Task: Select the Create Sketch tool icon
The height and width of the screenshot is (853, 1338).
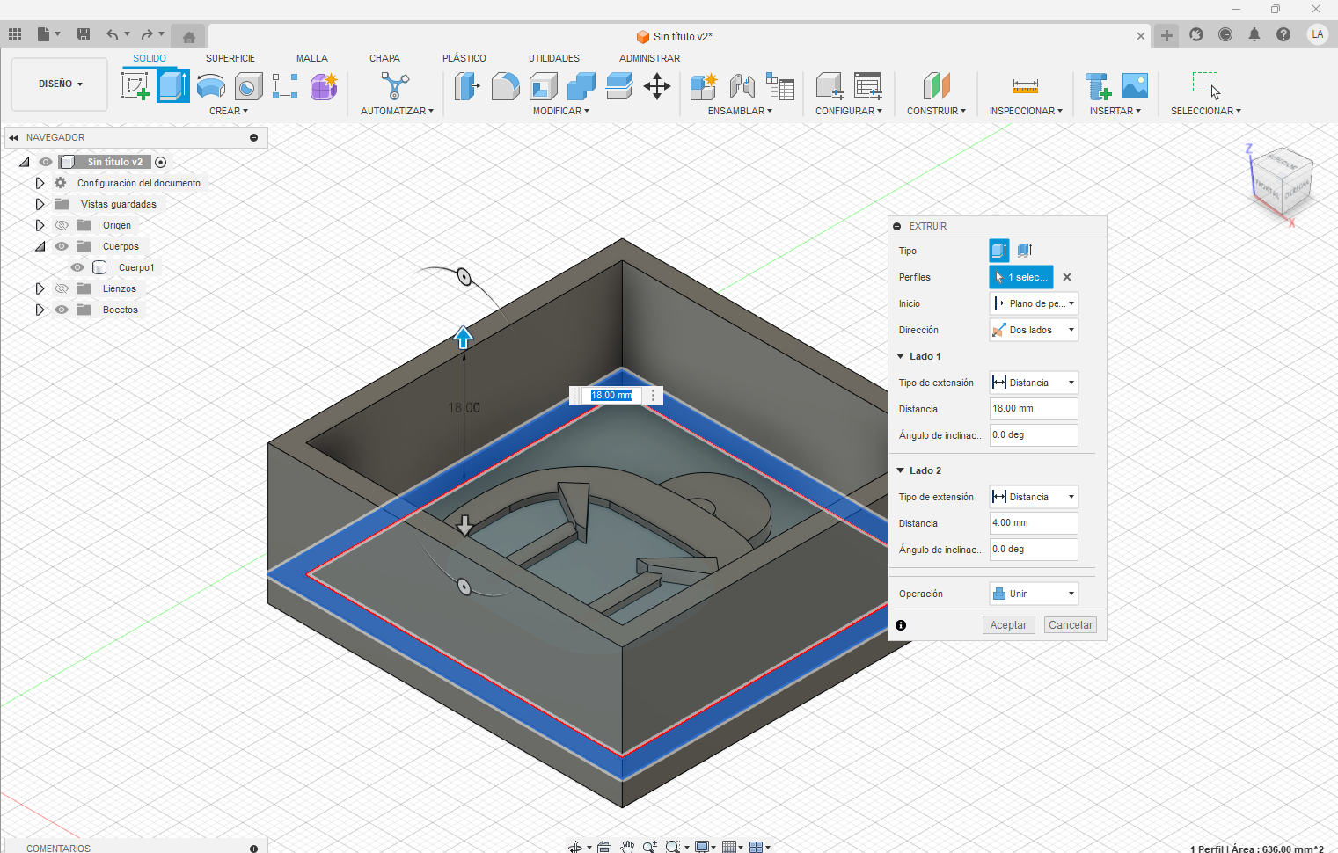Action: (x=135, y=86)
